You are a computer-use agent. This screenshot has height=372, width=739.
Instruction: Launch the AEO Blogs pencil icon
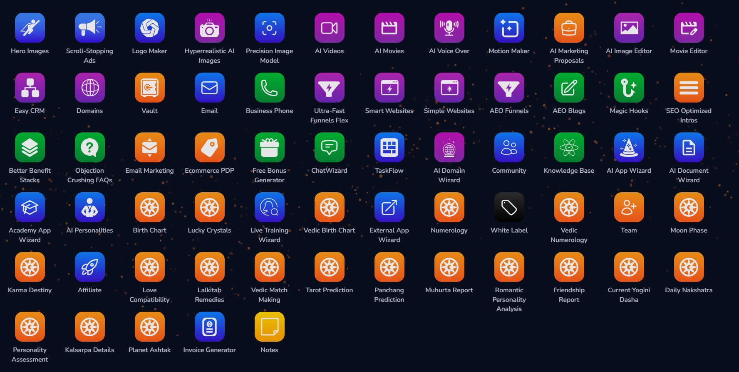[569, 88]
